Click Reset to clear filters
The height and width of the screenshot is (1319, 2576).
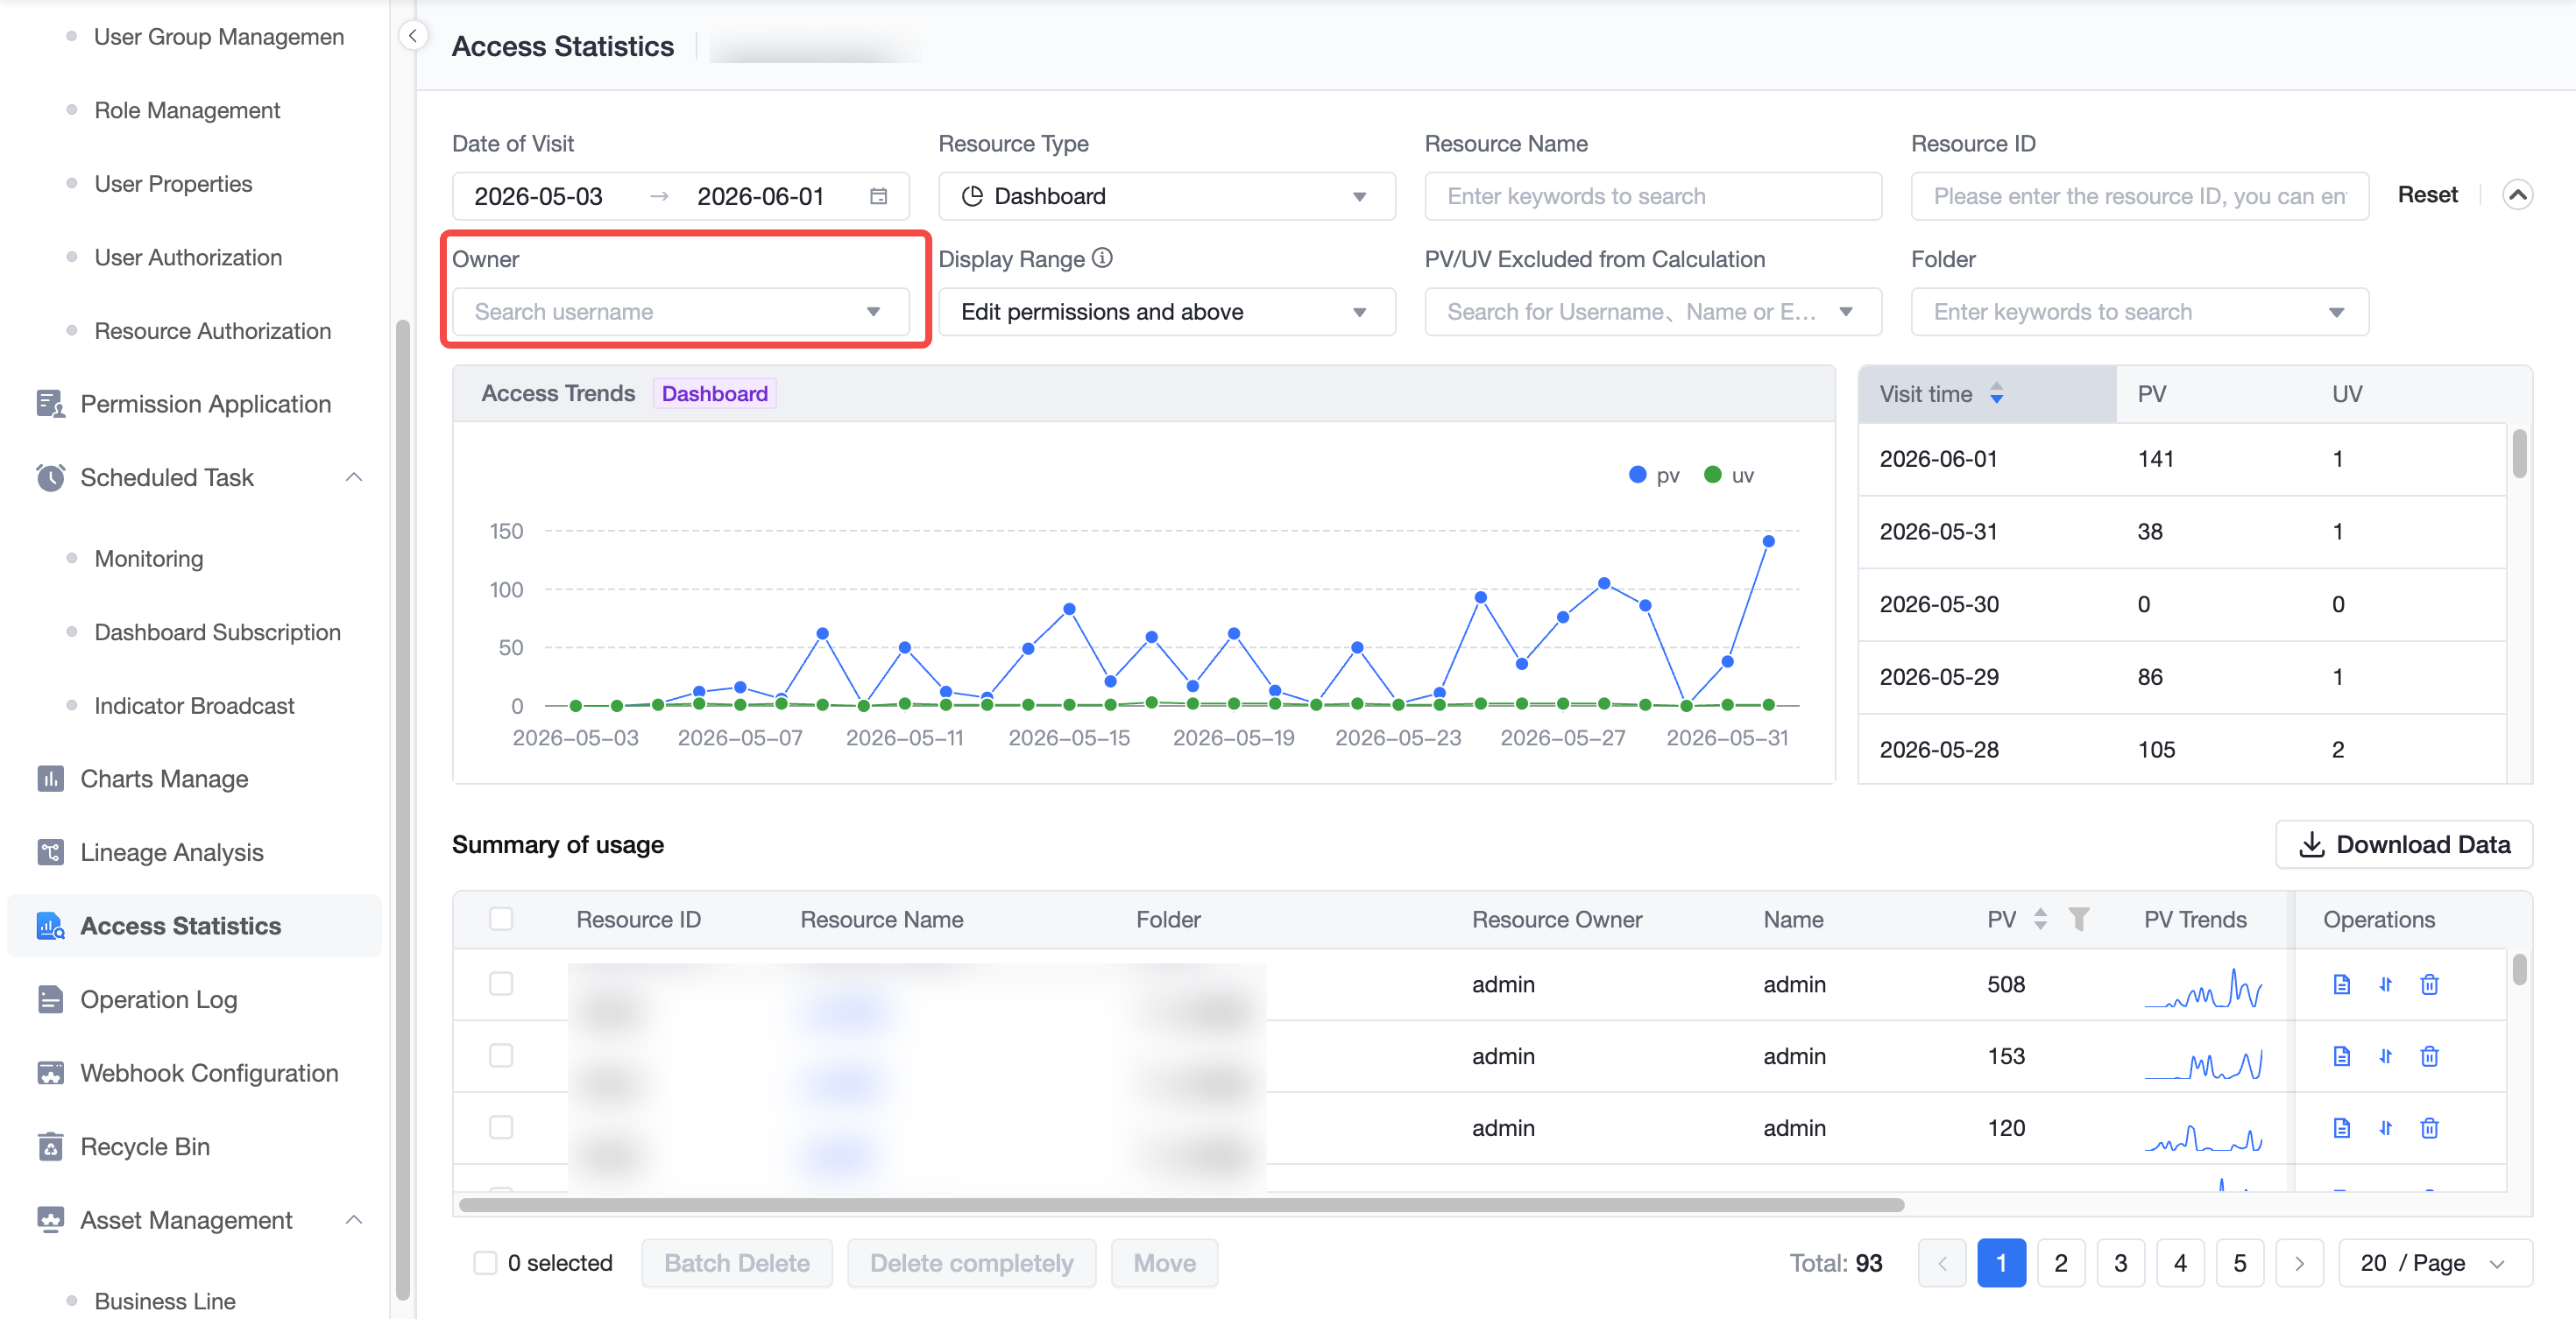click(2427, 194)
